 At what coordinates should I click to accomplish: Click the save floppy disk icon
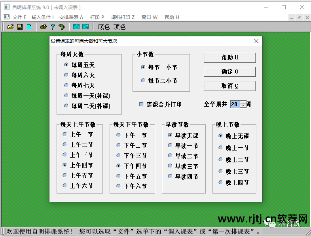click(x=20, y=27)
